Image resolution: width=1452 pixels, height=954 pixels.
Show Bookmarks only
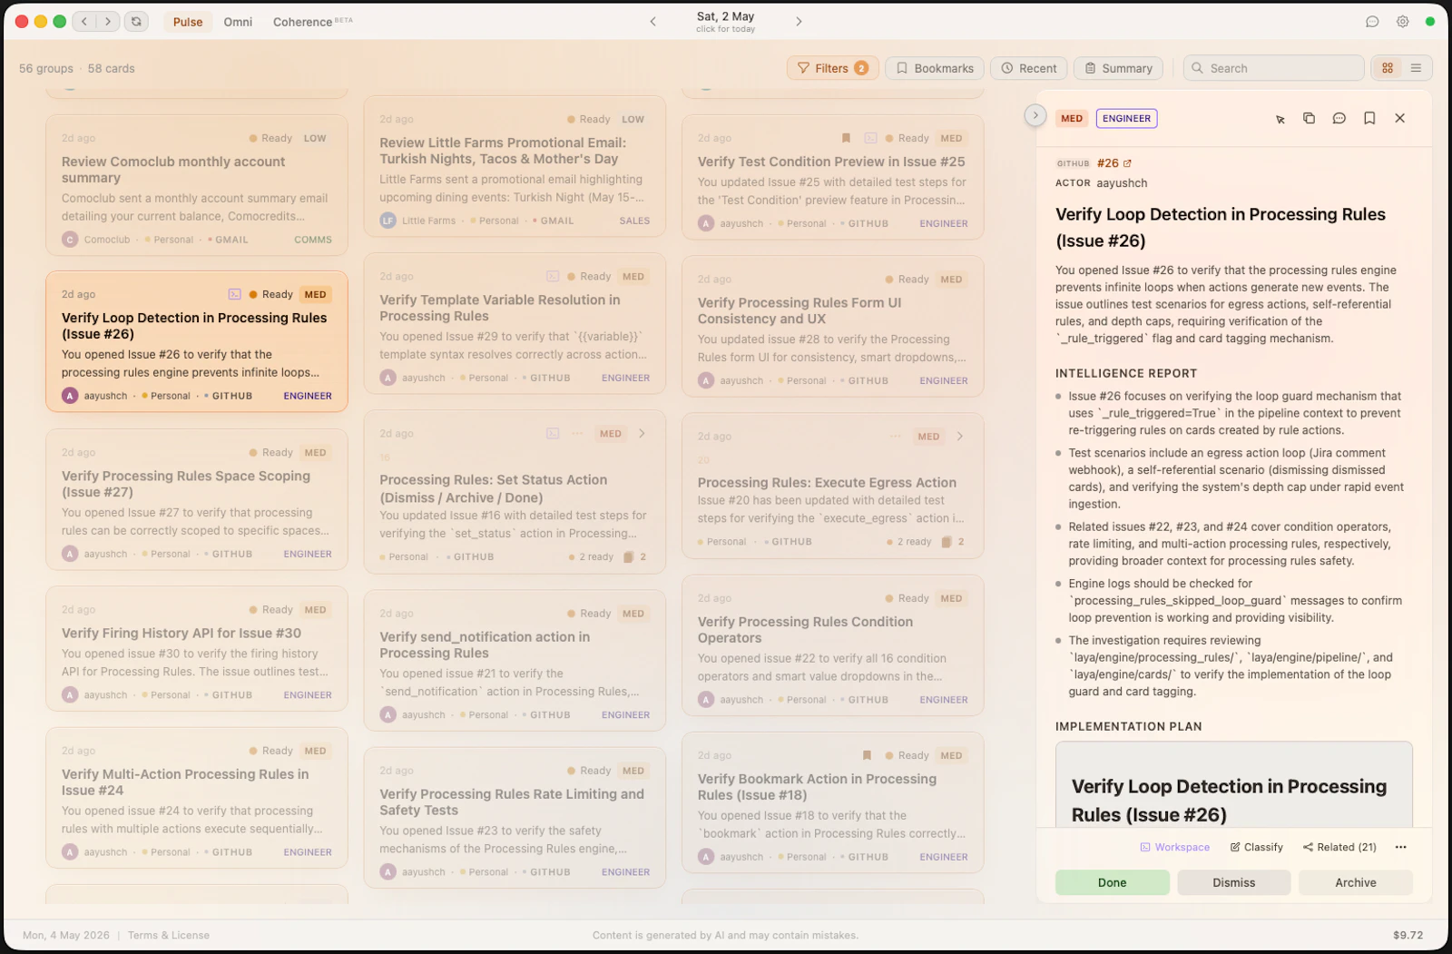[x=935, y=68]
